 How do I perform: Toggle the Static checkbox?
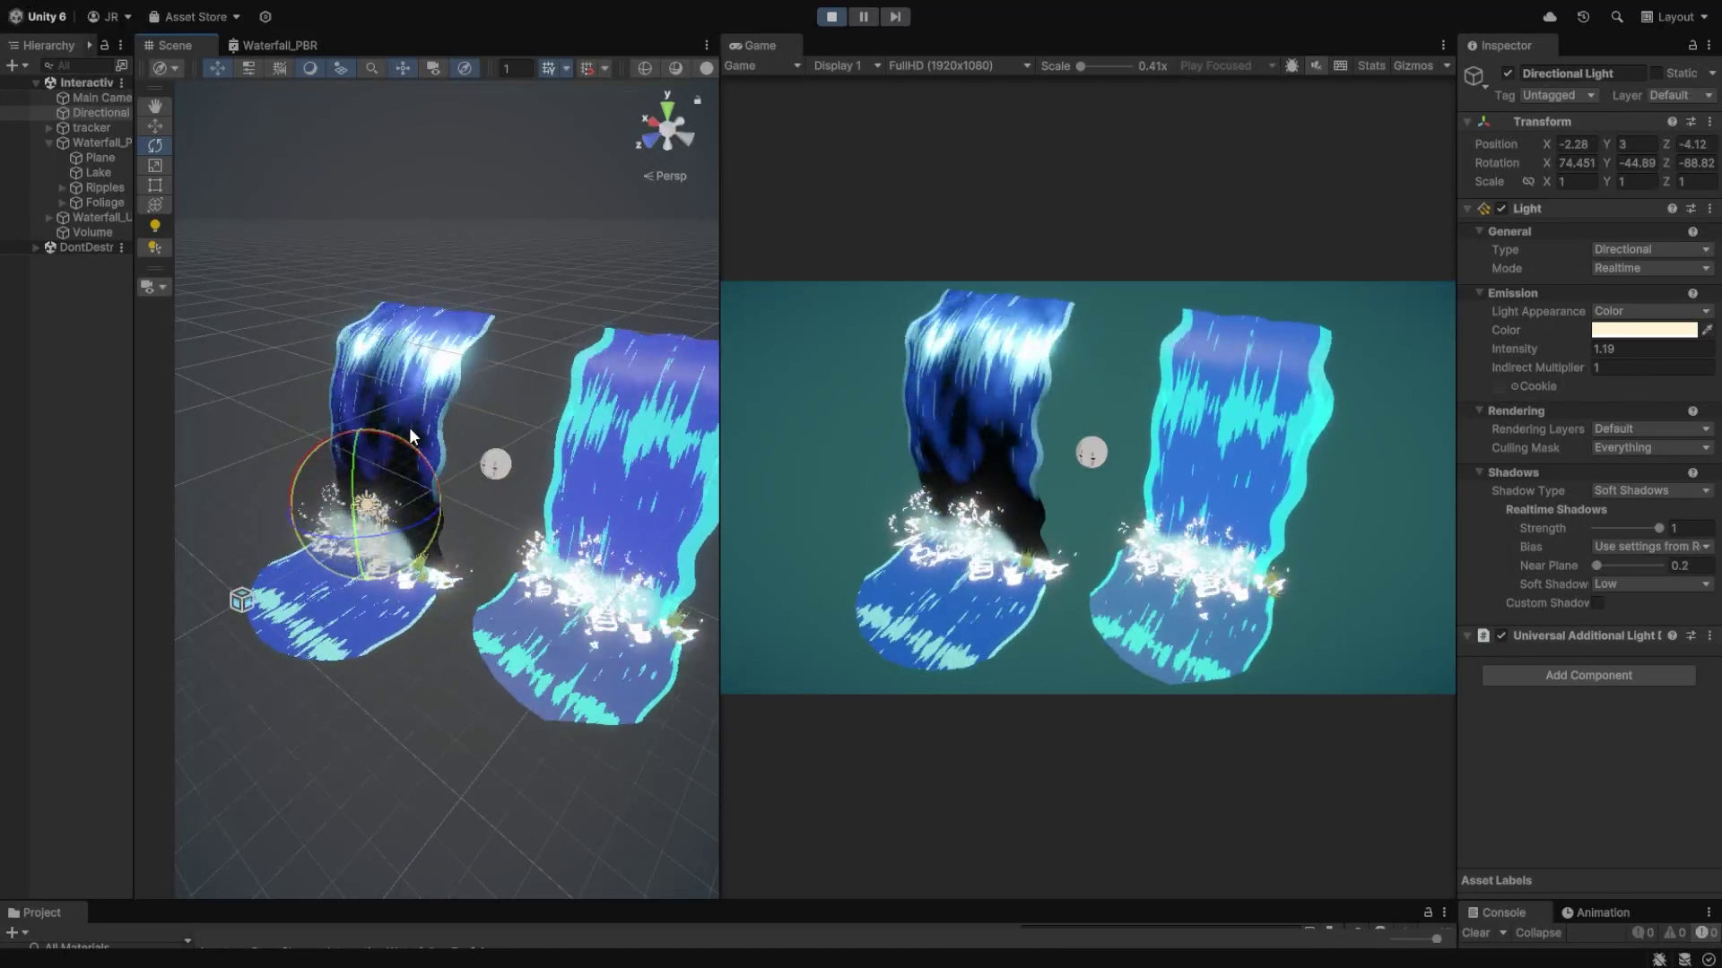coord(1657,73)
